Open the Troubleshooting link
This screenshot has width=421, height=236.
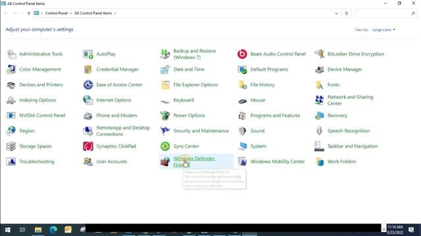coord(37,162)
